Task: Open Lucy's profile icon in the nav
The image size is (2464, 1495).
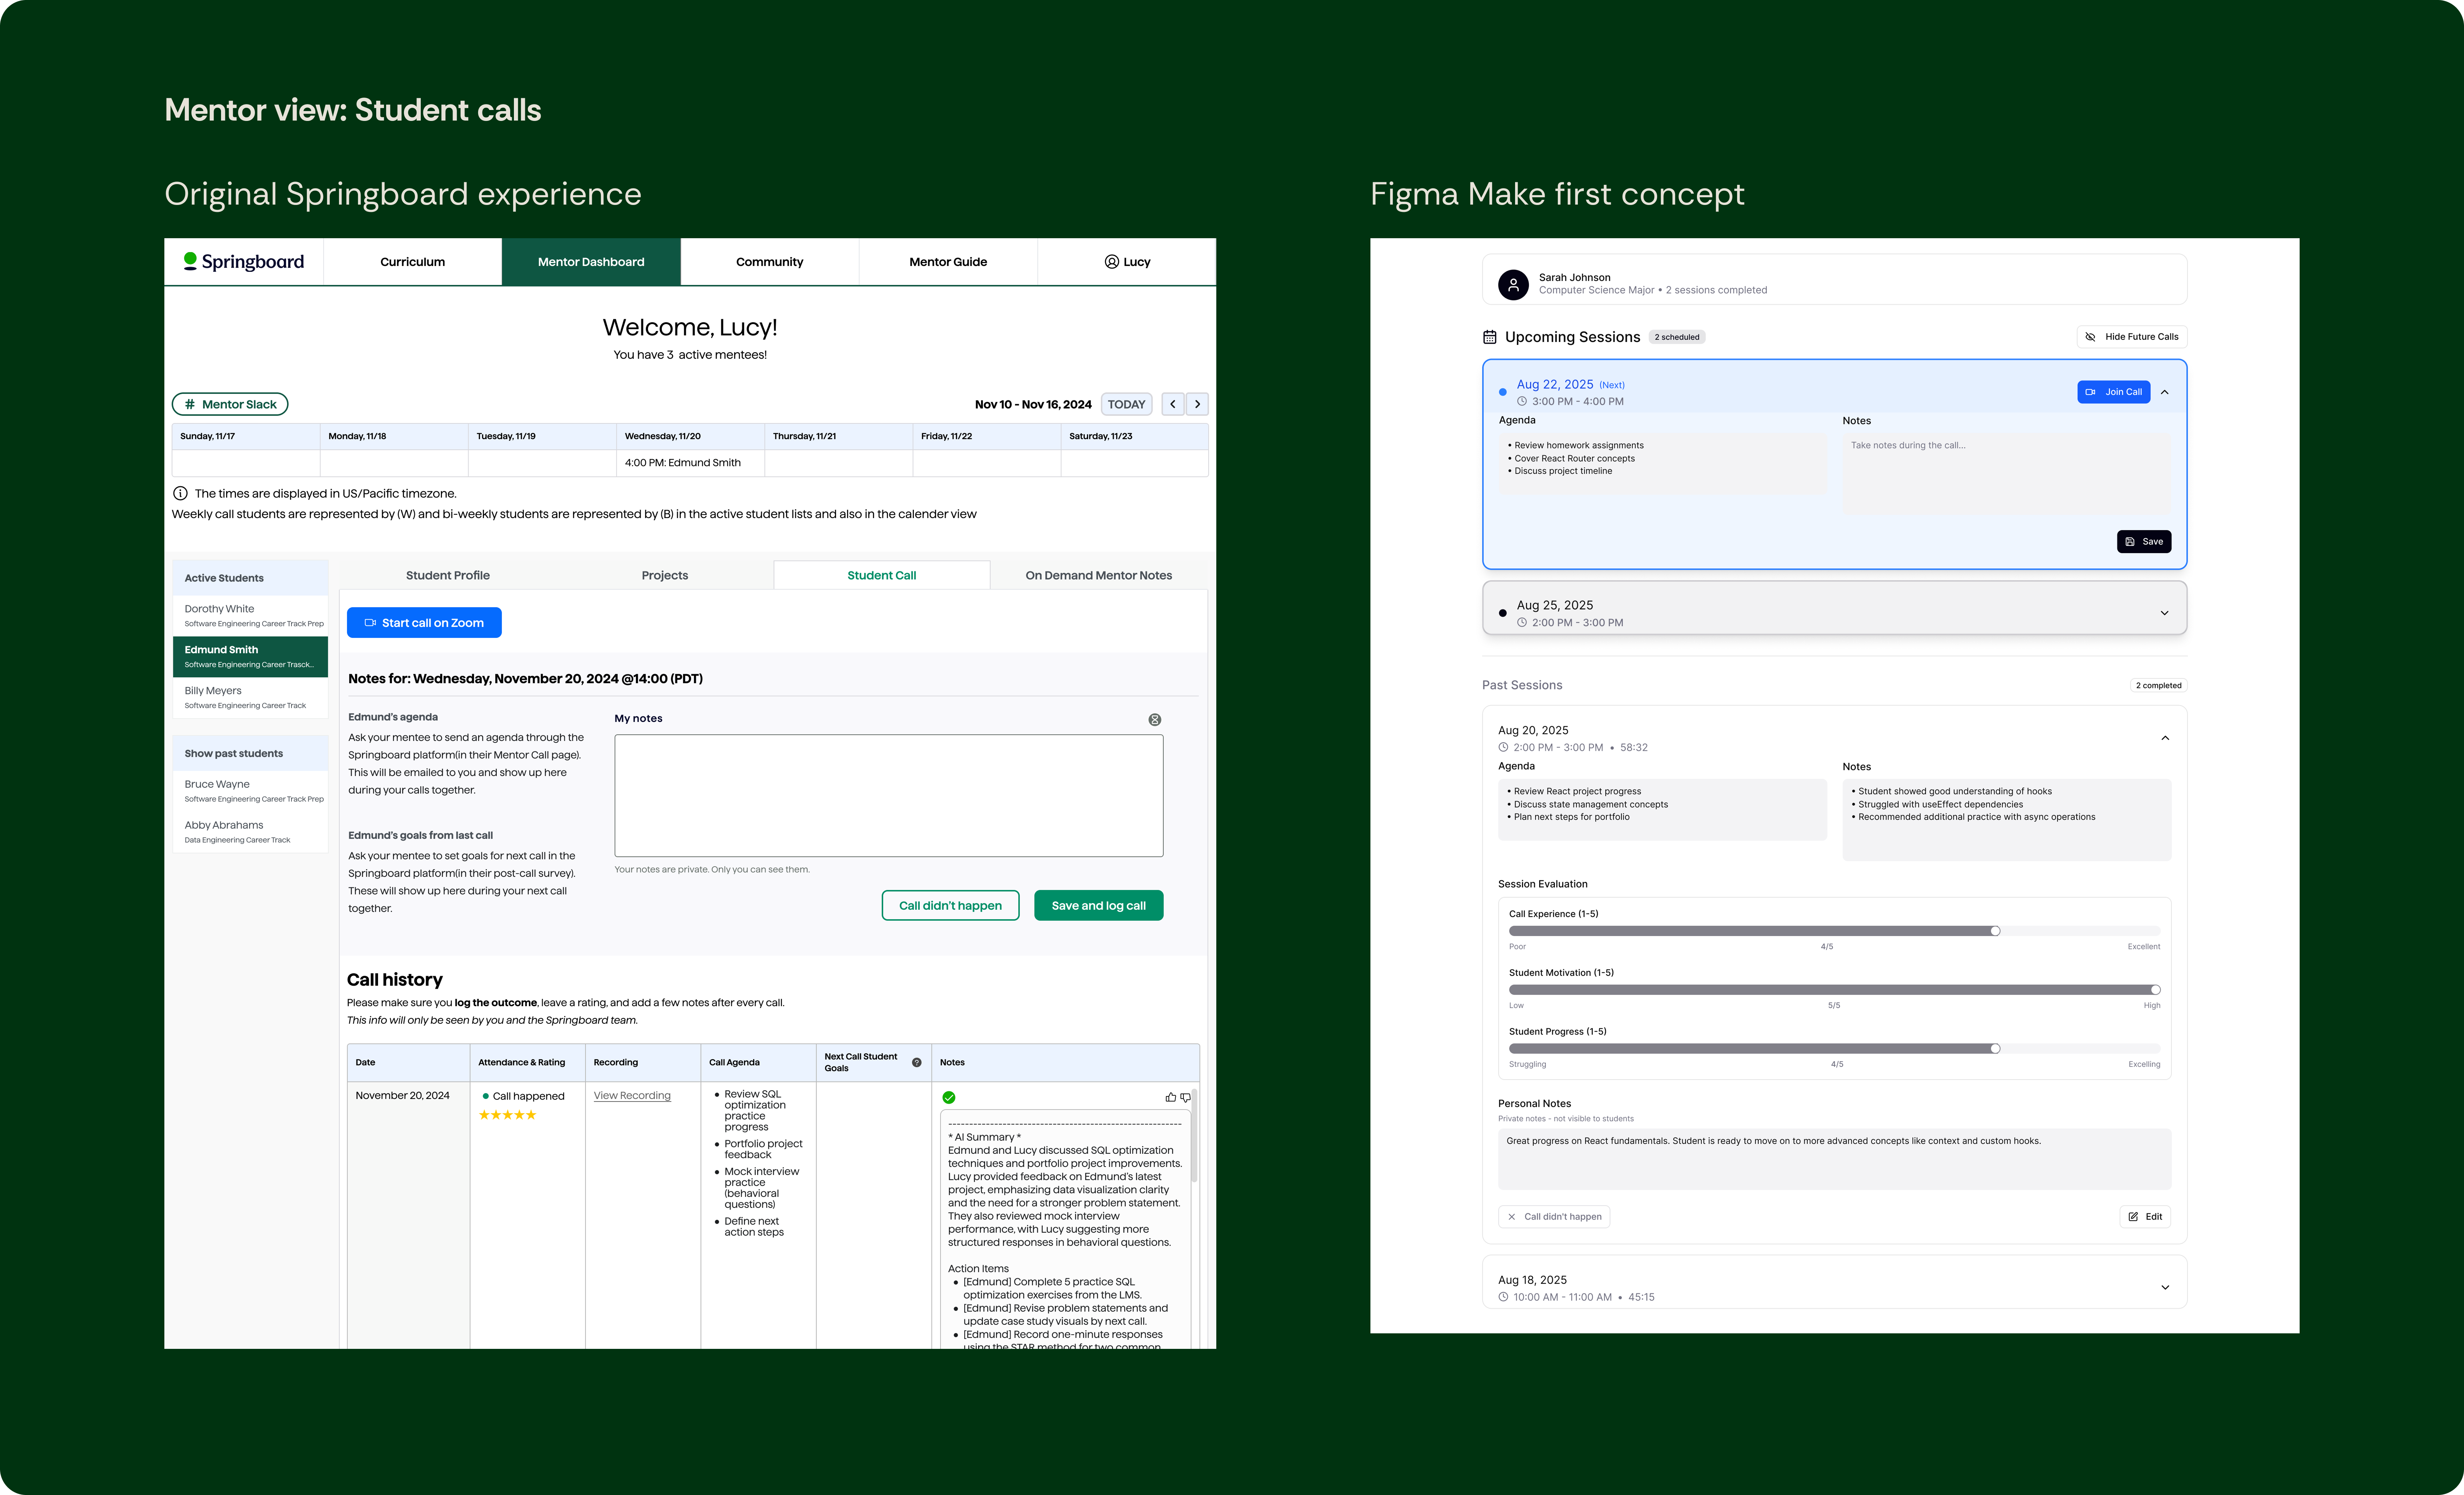Action: [x=1111, y=262]
